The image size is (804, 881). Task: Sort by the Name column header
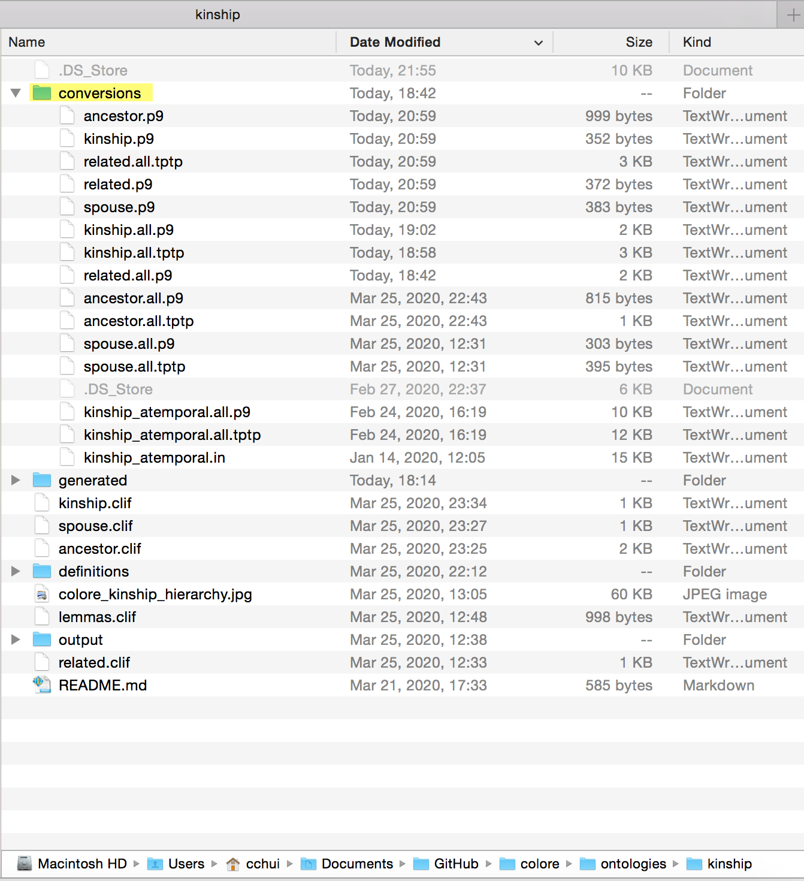[x=27, y=42]
